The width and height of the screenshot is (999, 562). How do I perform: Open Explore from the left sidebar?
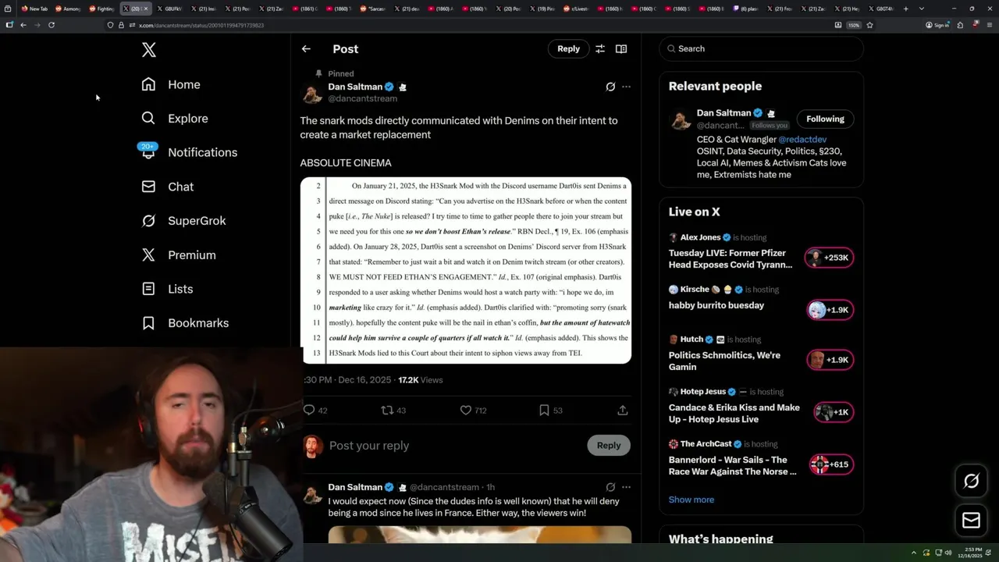coord(175,119)
